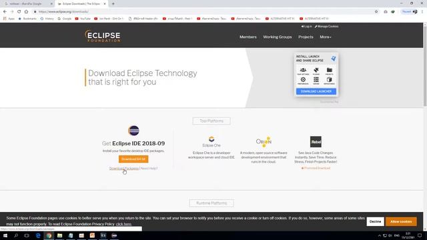
Task: Click Get Eclipse IDE 2018-09 heading
Action: click(x=133, y=143)
